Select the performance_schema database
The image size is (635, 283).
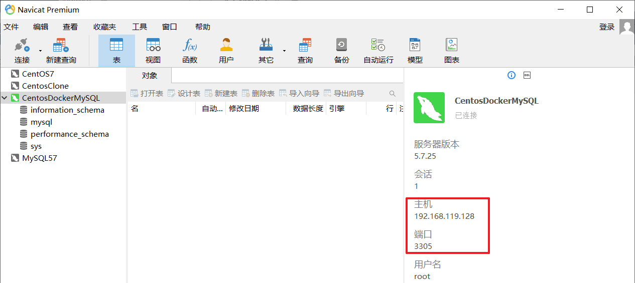[70, 134]
